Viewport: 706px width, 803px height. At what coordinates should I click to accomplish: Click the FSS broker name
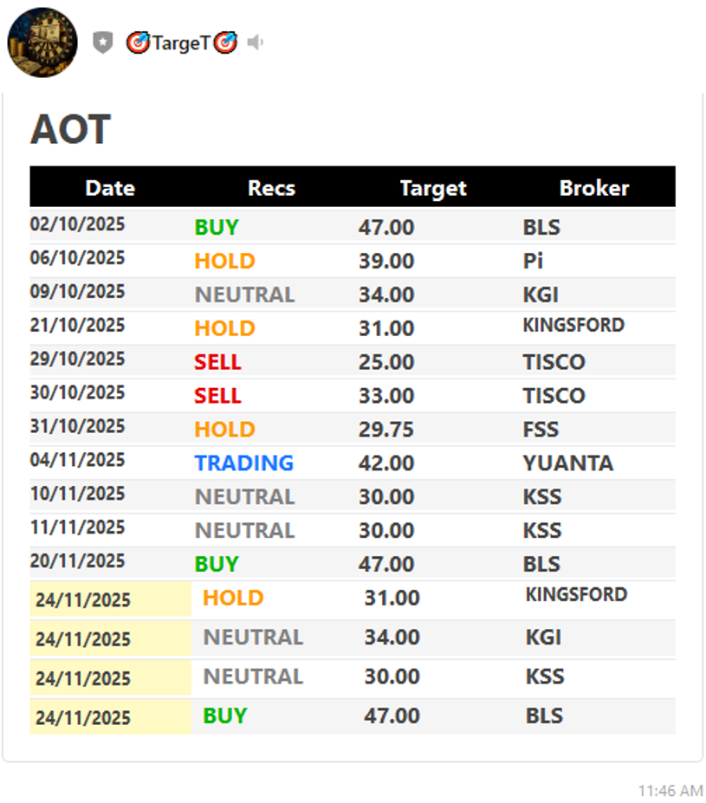541,430
